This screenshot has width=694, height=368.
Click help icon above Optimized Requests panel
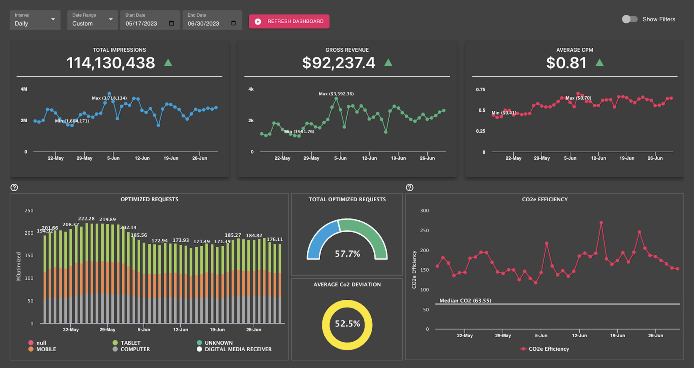[x=14, y=187]
